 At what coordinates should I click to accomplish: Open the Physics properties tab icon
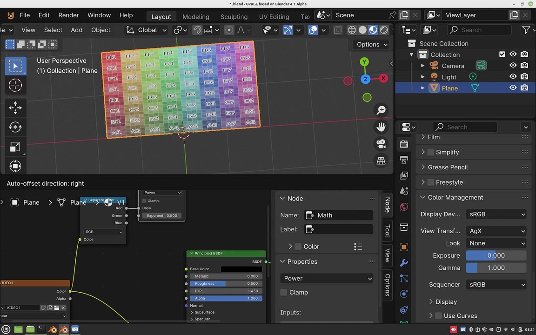(x=404, y=294)
